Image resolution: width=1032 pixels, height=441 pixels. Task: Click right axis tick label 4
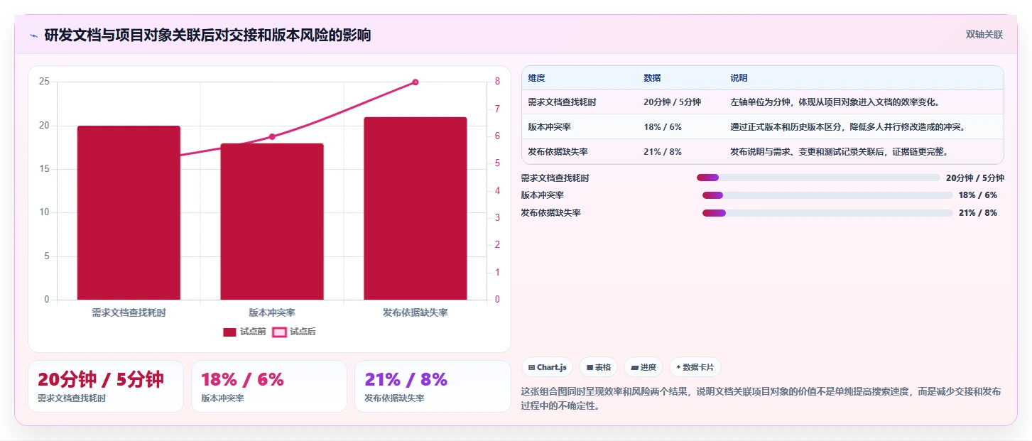pyautogui.click(x=497, y=190)
